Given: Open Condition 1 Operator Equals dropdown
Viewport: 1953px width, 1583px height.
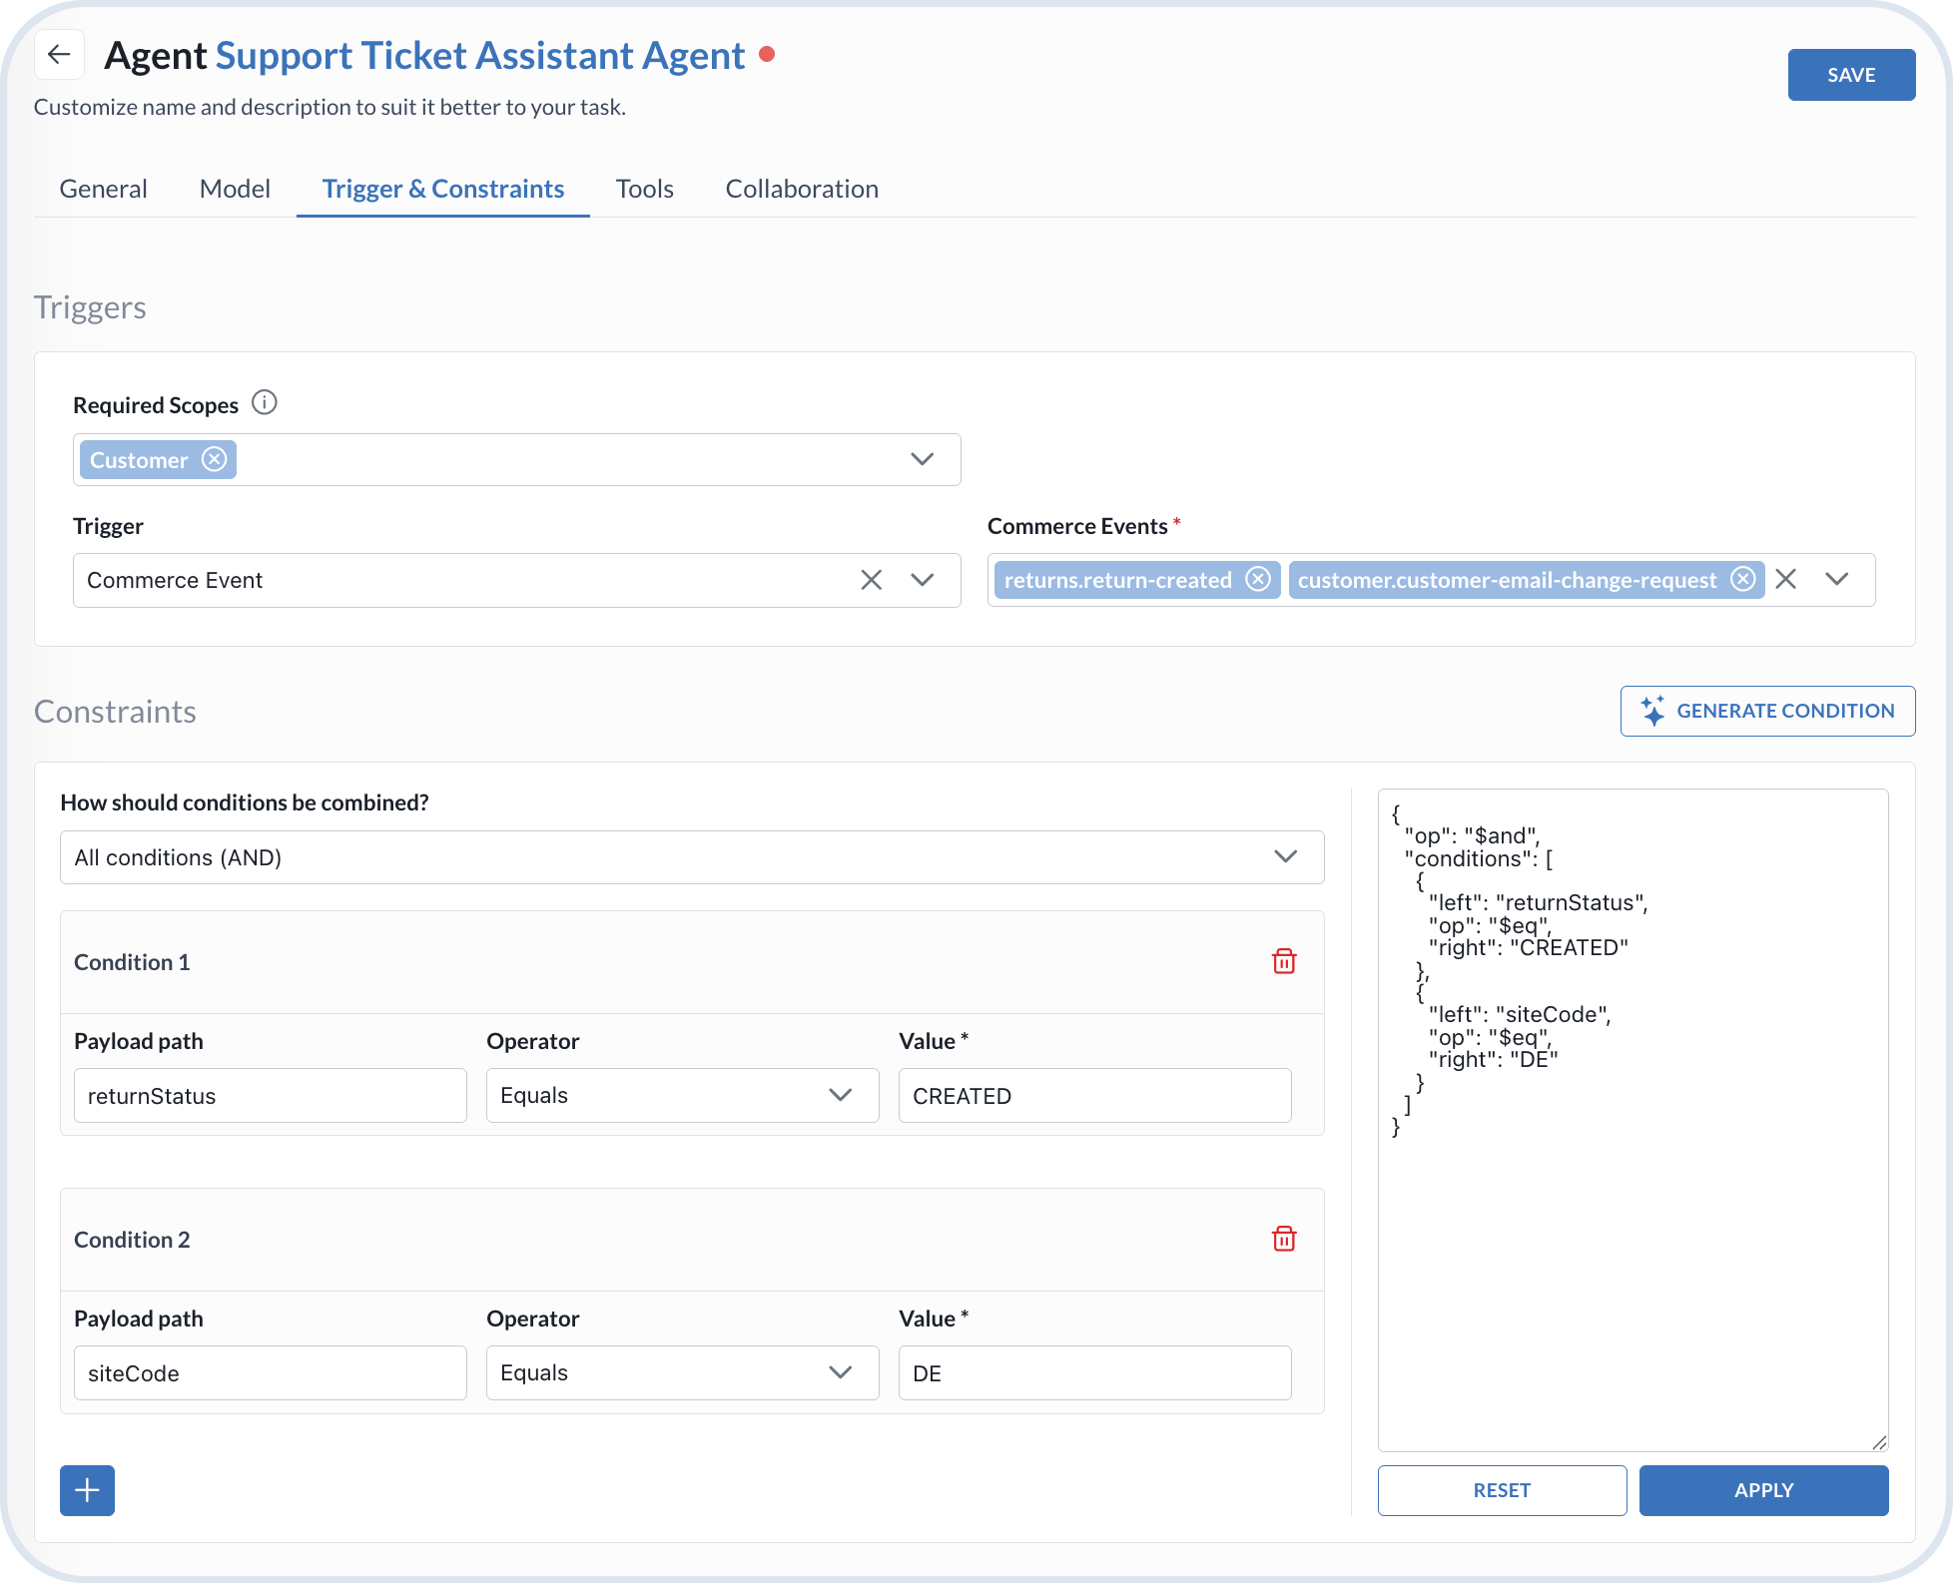Looking at the screenshot, I should pyautogui.click(x=682, y=1095).
